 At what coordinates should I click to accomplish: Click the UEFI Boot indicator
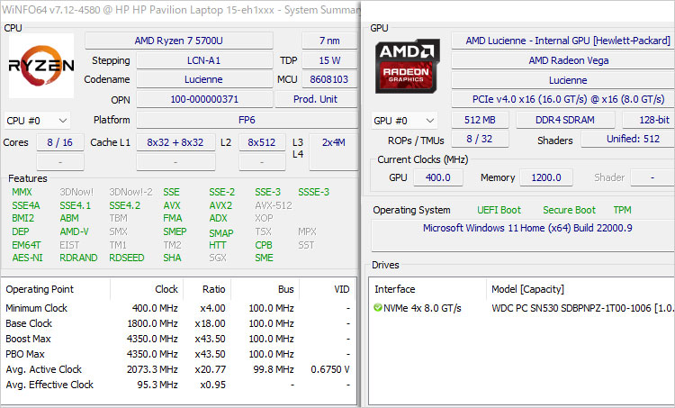(x=499, y=210)
